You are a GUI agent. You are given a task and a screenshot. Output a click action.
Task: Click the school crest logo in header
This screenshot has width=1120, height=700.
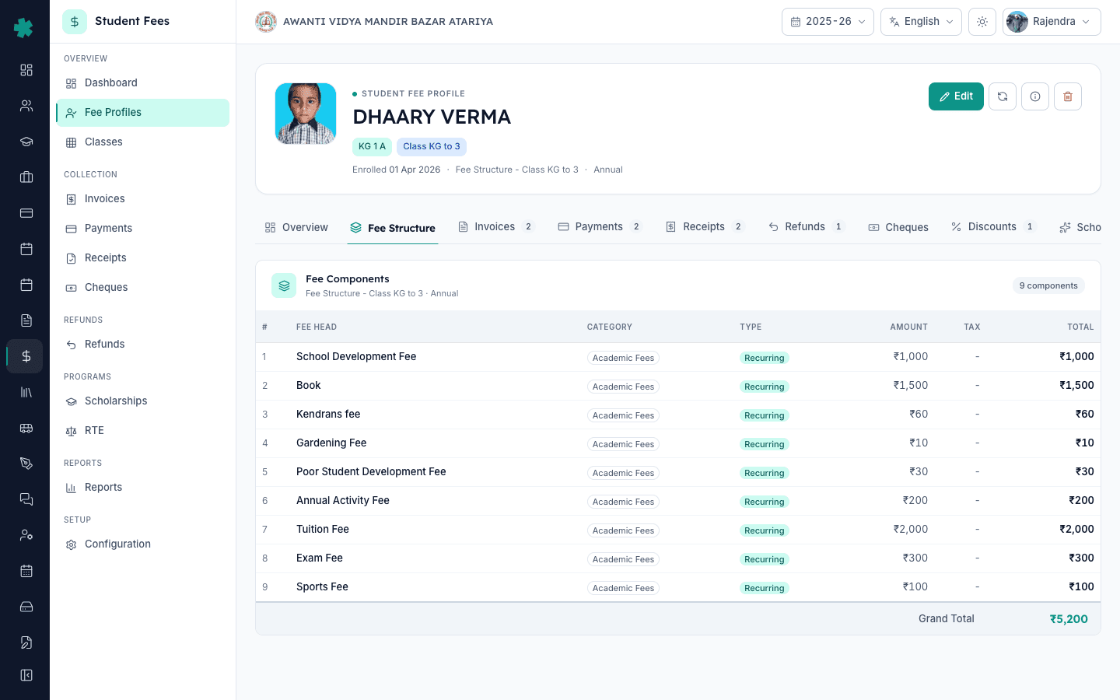pyautogui.click(x=266, y=22)
